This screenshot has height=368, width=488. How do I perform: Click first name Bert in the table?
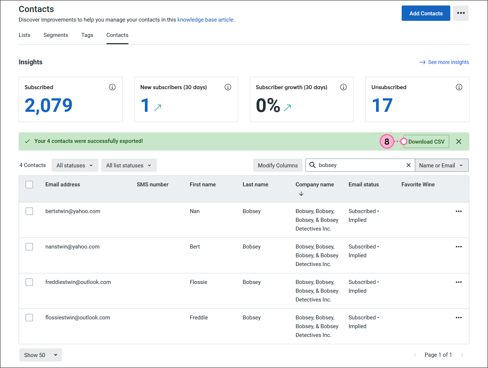click(x=195, y=247)
